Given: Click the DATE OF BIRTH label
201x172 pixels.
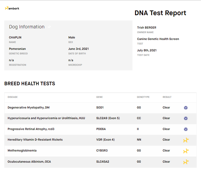Looking at the screenshot, I should click(x=77, y=54).
